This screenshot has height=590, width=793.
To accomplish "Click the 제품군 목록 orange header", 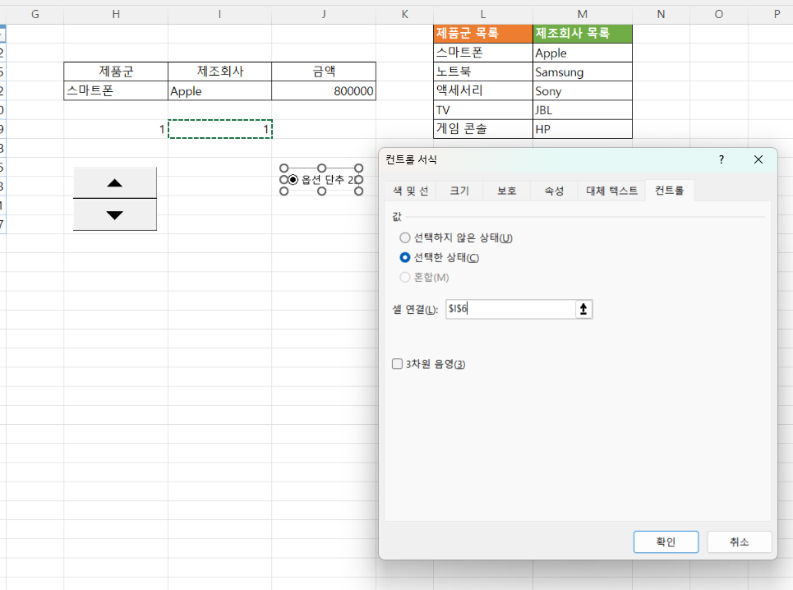I will click(x=483, y=34).
